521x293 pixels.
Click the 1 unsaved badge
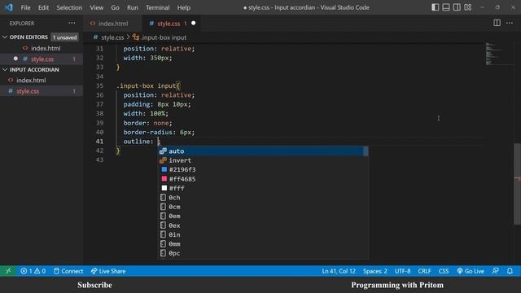click(65, 37)
